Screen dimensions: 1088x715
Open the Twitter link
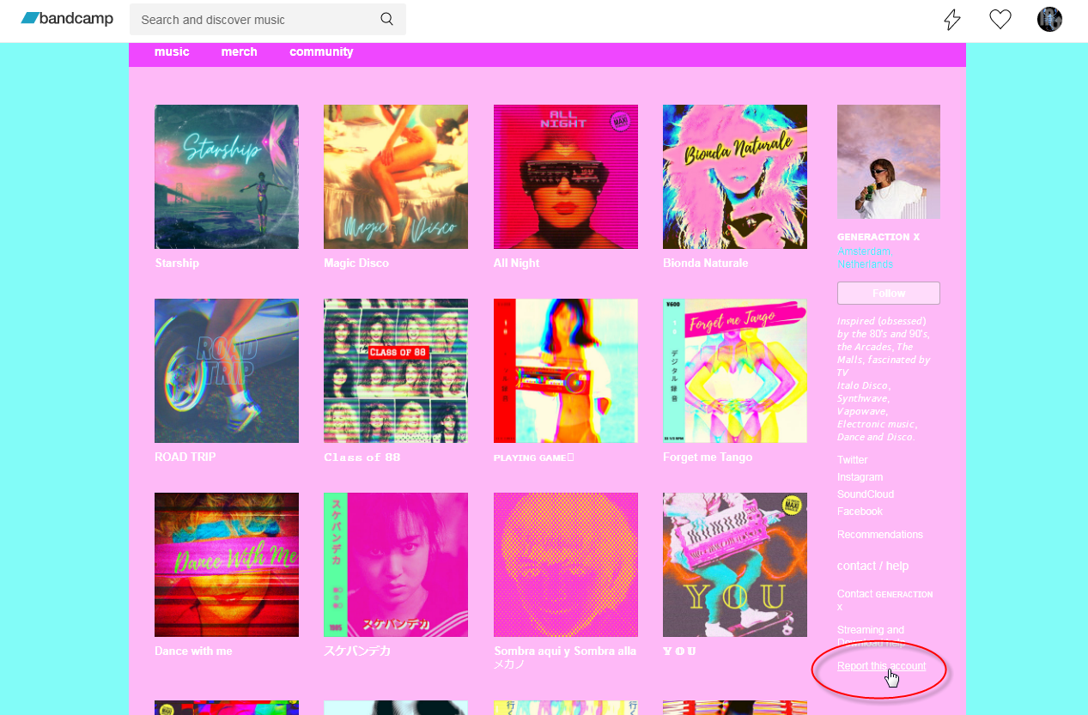click(x=853, y=460)
